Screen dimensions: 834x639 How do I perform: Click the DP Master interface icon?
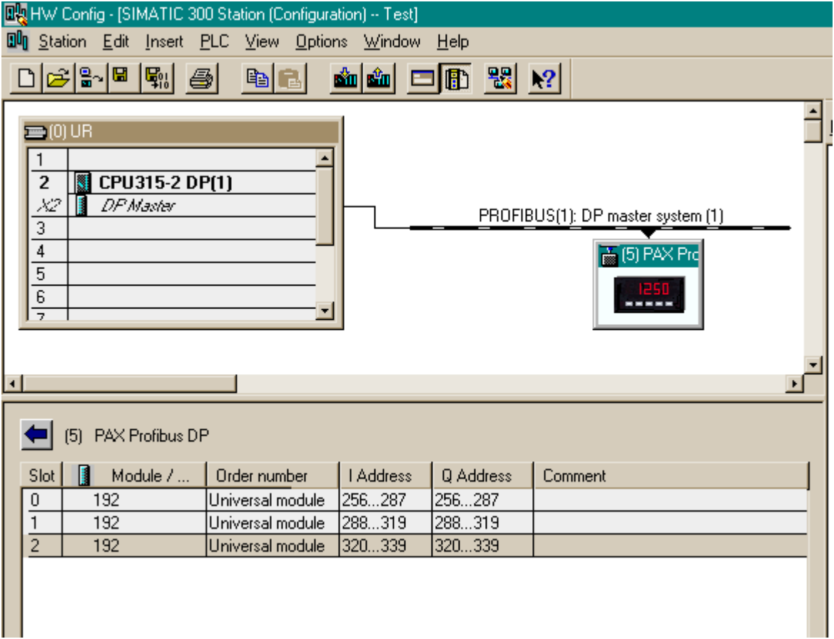pyautogui.click(x=81, y=206)
